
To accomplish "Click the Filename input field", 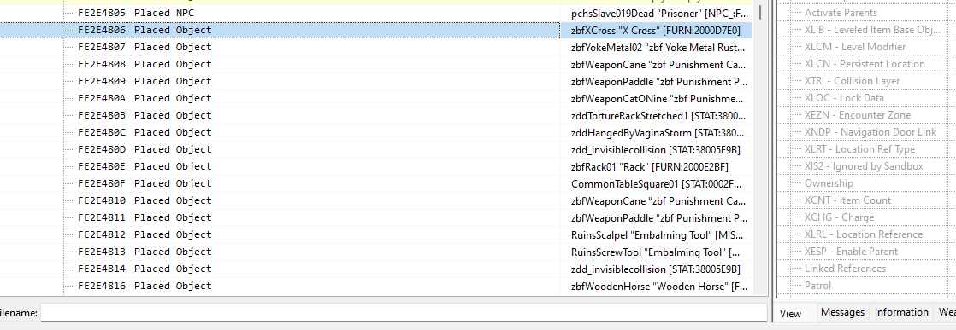I will pyautogui.click(x=404, y=312).
